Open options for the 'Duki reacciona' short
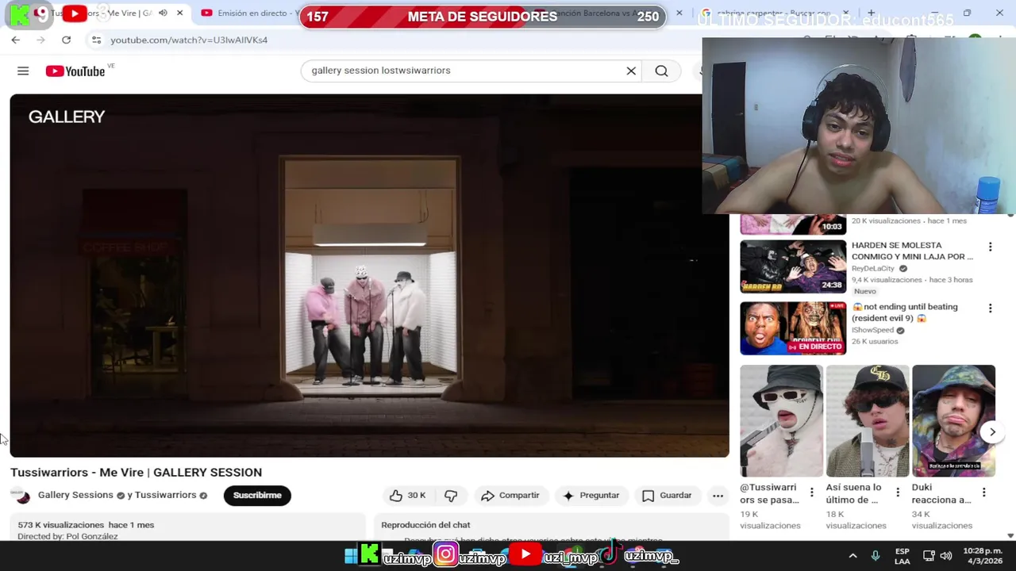Screen dimensions: 1016x571 (x=983, y=492)
